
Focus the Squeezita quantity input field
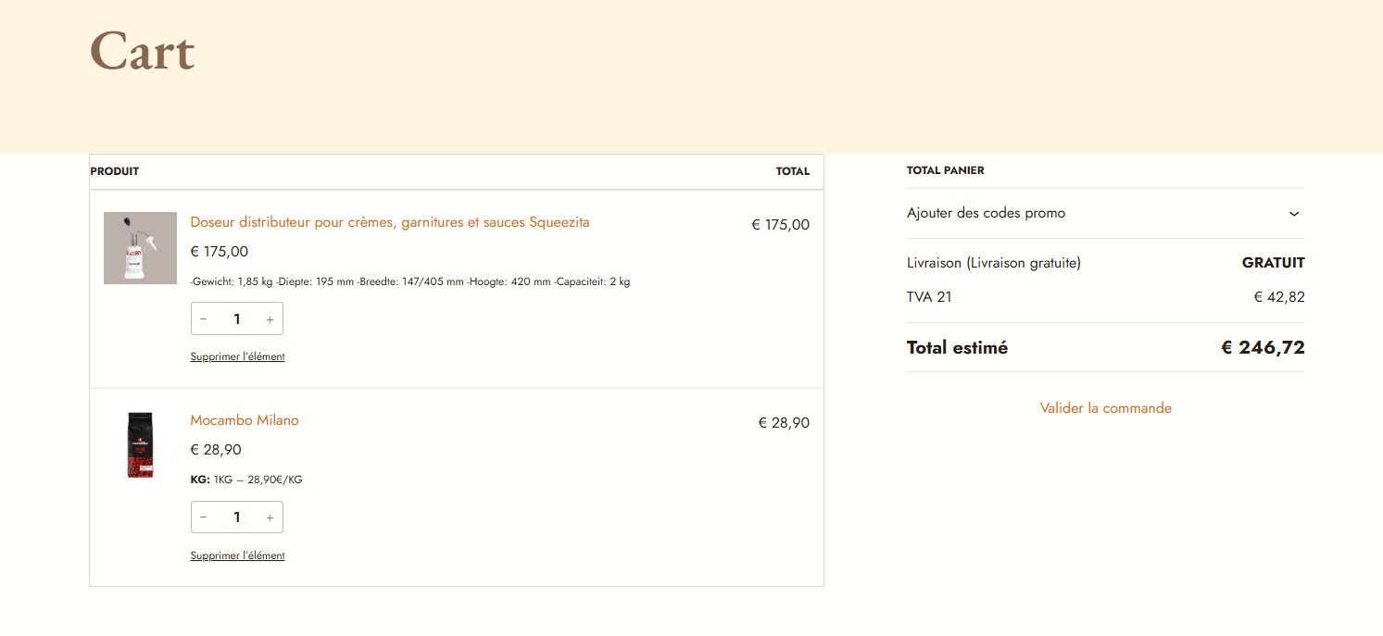[x=237, y=319]
